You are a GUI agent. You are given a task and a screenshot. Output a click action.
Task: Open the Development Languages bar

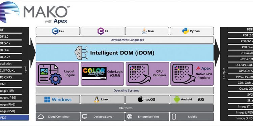(125, 40)
